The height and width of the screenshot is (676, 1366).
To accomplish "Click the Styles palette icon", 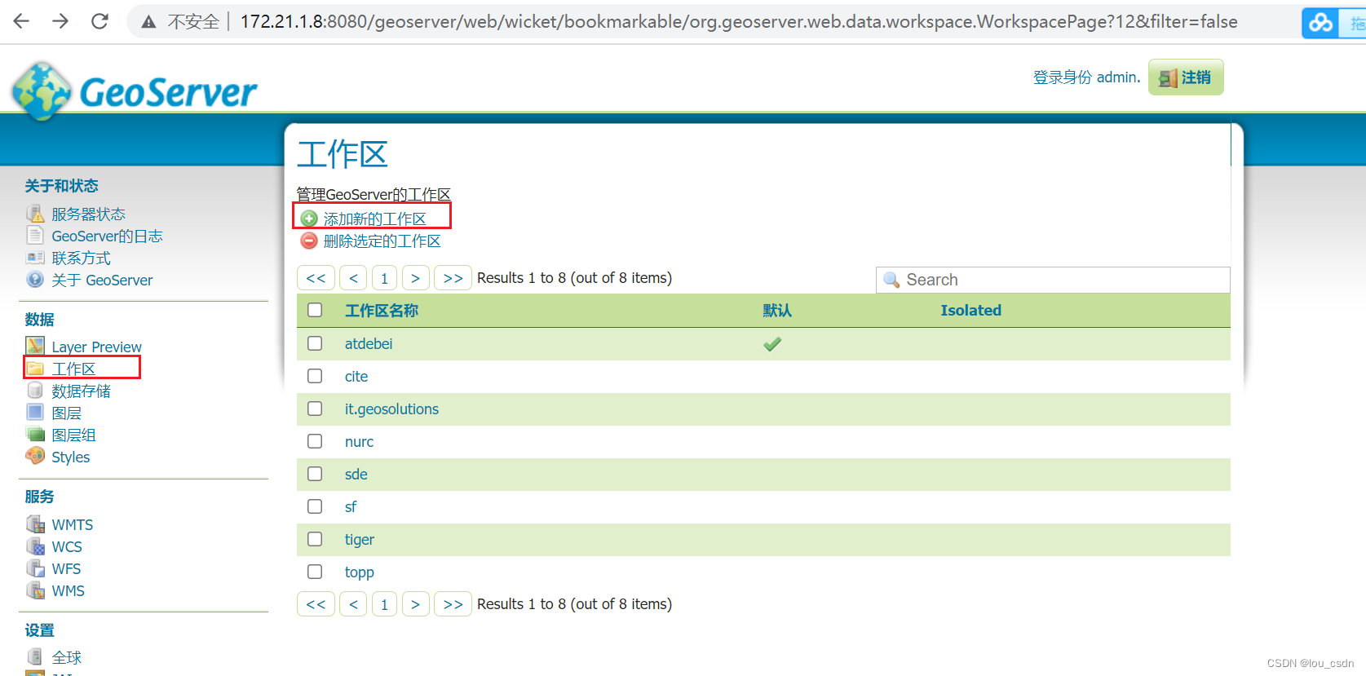I will coord(35,456).
